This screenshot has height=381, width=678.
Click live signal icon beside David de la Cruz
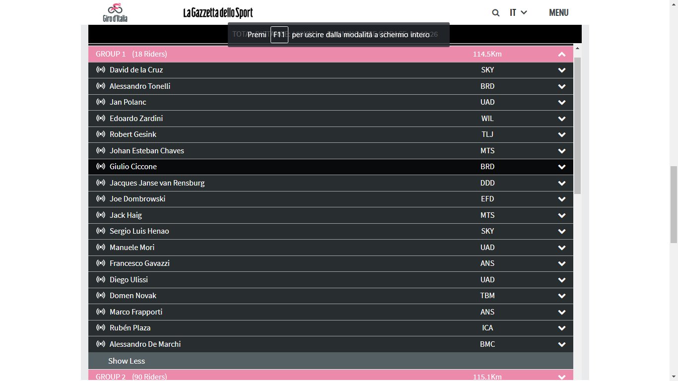click(101, 70)
